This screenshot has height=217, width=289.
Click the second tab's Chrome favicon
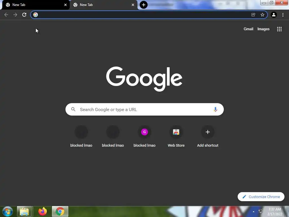click(x=75, y=5)
